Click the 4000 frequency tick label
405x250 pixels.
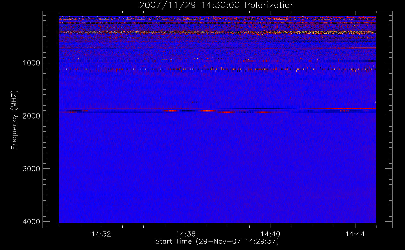tap(31, 222)
